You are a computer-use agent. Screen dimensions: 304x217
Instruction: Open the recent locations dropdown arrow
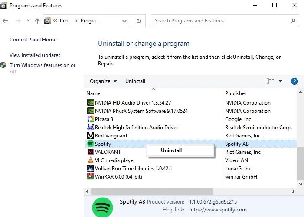(x=28, y=20)
